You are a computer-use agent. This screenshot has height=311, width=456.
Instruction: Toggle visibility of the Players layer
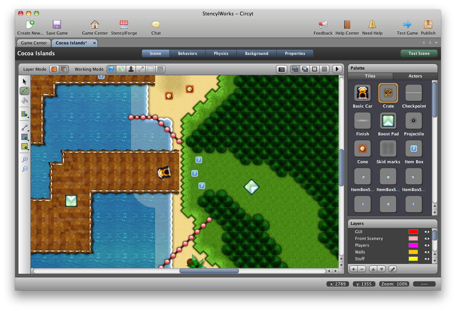coord(427,246)
